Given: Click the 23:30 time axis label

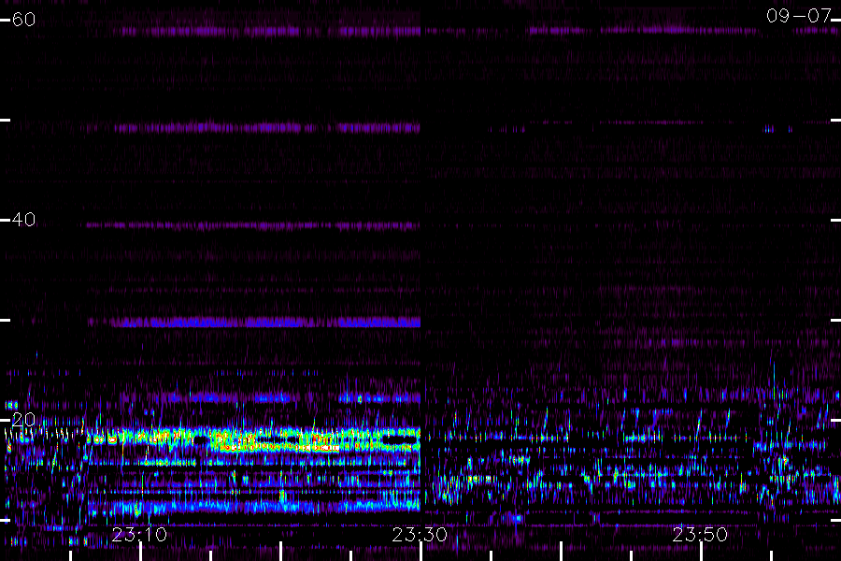Looking at the screenshot, I should coord(420,534).
